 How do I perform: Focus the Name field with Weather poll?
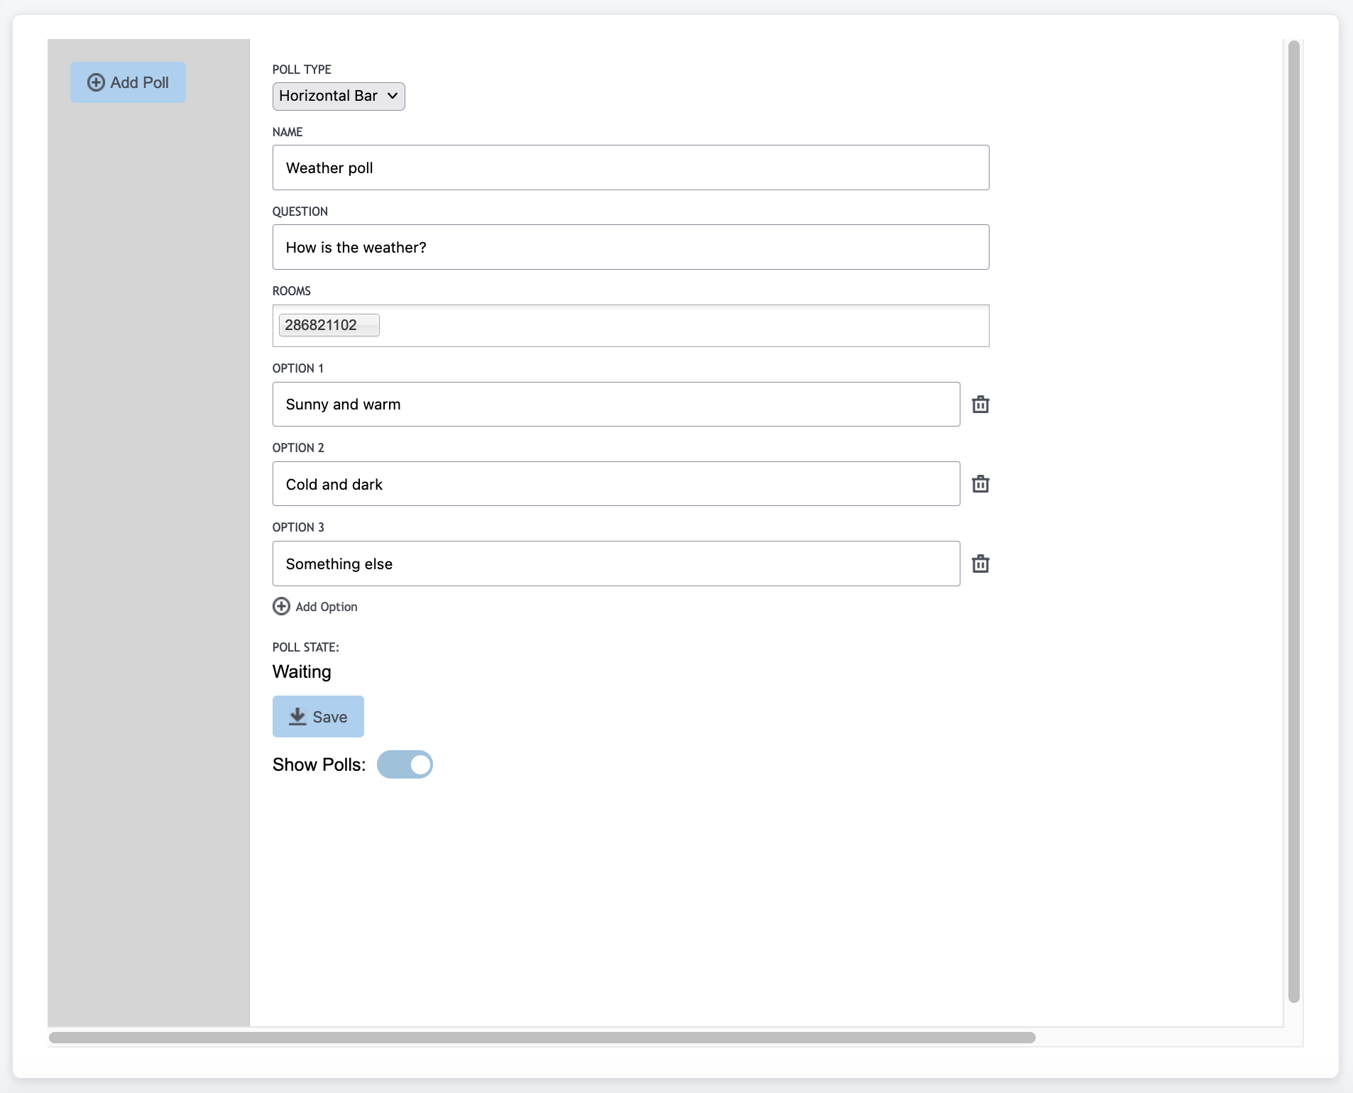[630, 167]
